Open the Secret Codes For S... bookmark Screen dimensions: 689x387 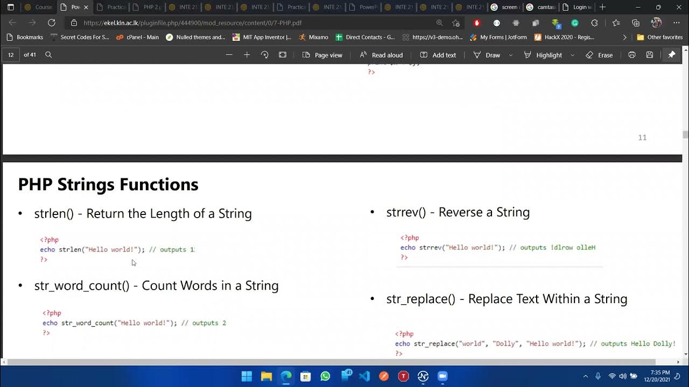80,37
